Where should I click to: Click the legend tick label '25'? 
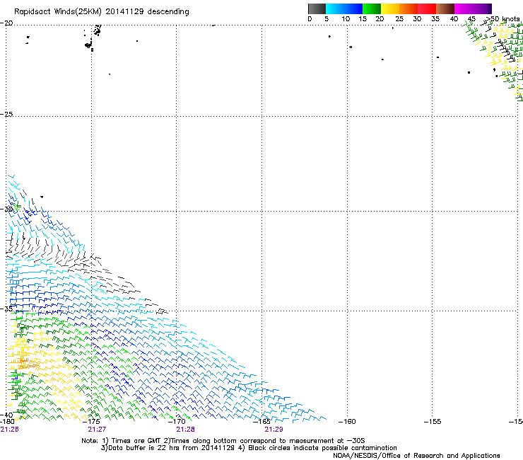(399, 18)
